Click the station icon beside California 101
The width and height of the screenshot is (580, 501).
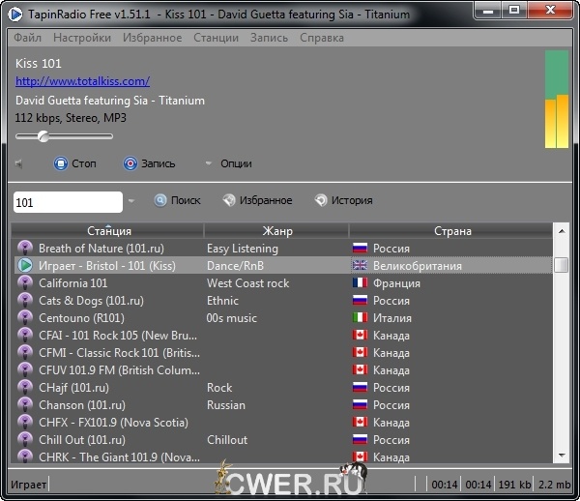pyautogui.click(x=26, y=283)
